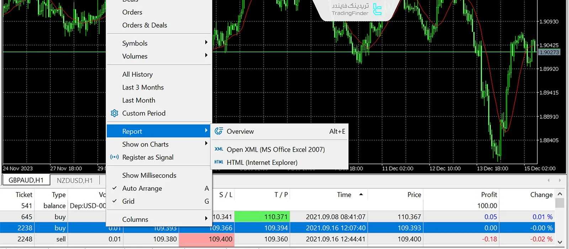Click the 1.90273 current price label
The width and height of the screenshot is (569, 249).
(549, 52)
